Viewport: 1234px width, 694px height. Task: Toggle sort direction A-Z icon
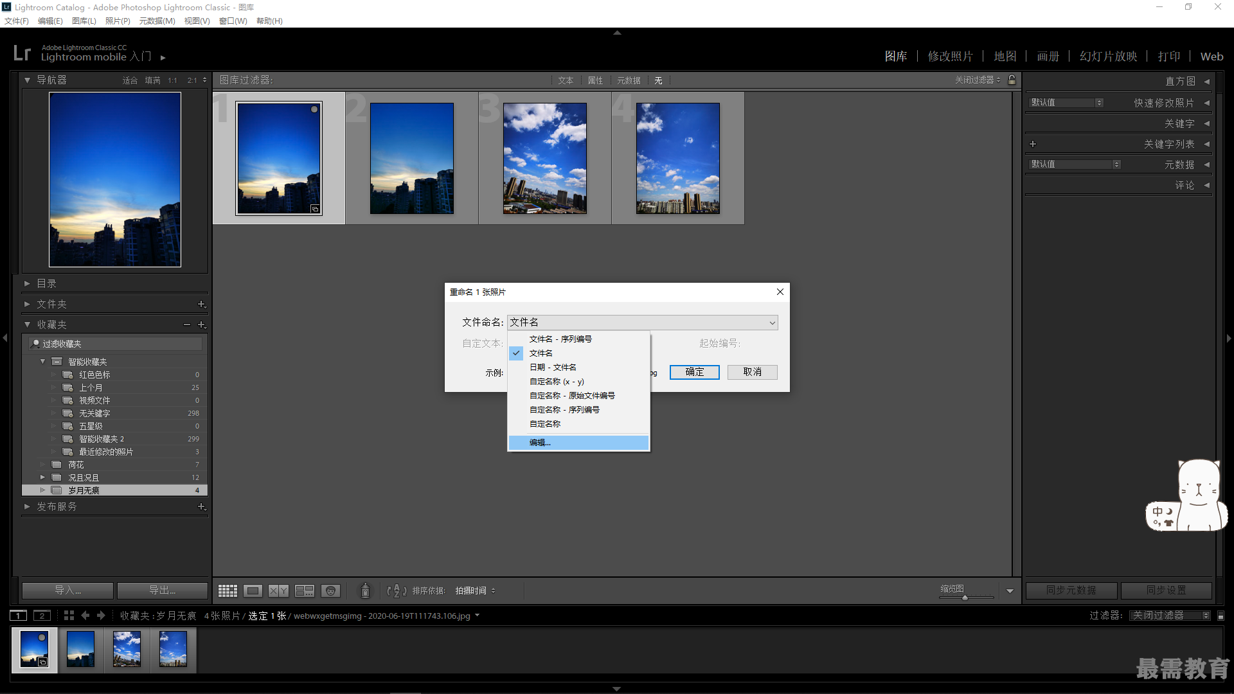click(x=397, y=591)
